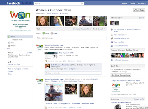Open messages icon in top bar
This screenshot has height=109, width=148.
(26, 3)
